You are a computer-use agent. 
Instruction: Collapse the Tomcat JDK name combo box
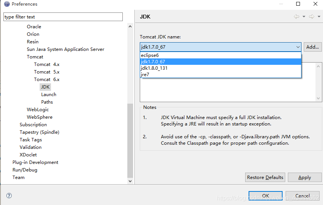[298, 47]
